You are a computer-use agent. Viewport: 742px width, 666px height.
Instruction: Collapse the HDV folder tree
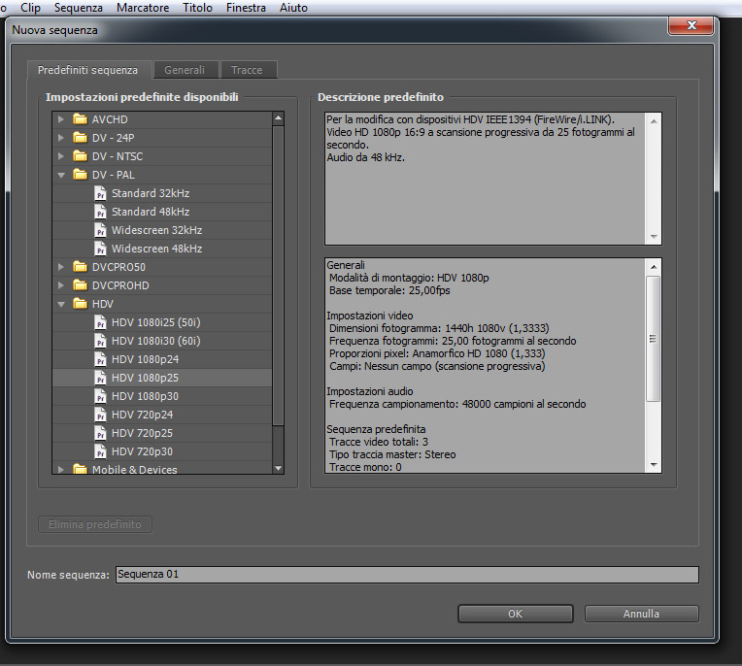(60, 304)
